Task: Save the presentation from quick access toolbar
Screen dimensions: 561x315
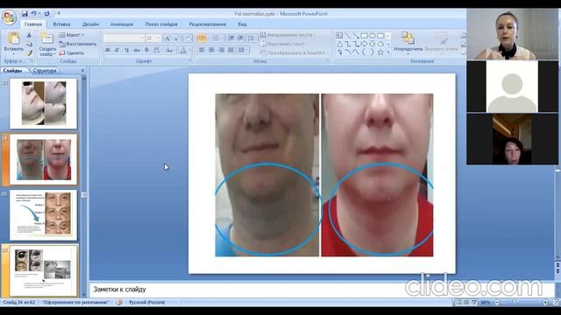Action: pyautogui.click(x=25, y=14)
